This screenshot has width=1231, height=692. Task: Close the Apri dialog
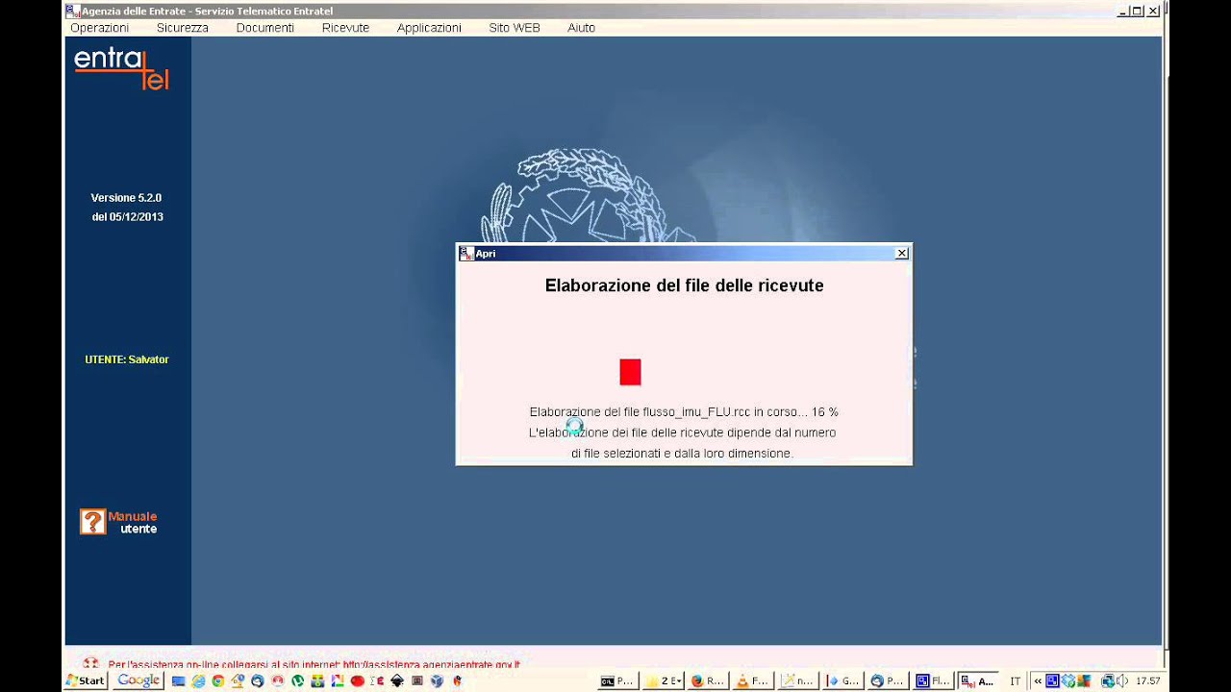tap(901, 253)
